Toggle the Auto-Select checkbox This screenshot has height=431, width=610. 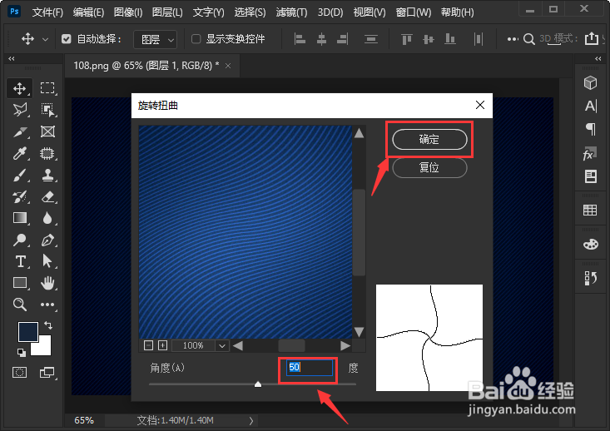(x=66, y=39)
